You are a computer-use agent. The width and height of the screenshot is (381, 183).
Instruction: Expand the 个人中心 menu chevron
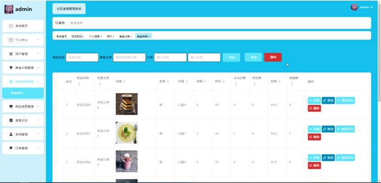click(38, 40)
